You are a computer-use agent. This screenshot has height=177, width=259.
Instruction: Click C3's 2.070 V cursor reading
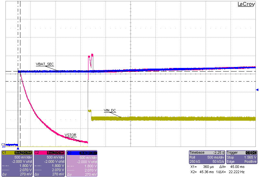(x=91, y=170)
